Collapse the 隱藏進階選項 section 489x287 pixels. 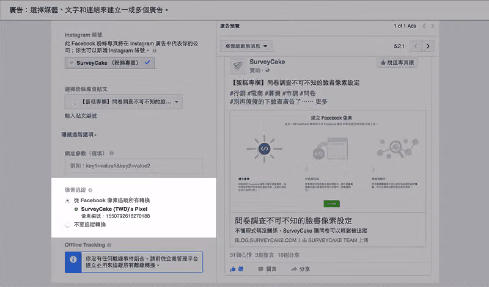[79, 134]
